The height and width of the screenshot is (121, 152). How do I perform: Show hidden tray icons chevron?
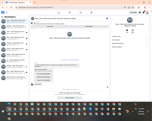pos(133,111)
